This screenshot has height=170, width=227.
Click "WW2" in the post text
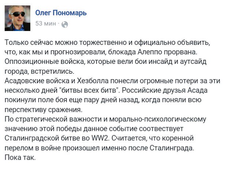(x=100, y=138)
